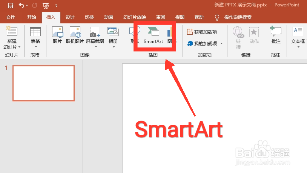Open 我的加载项

pyautogui.click(x=202, y=43)
